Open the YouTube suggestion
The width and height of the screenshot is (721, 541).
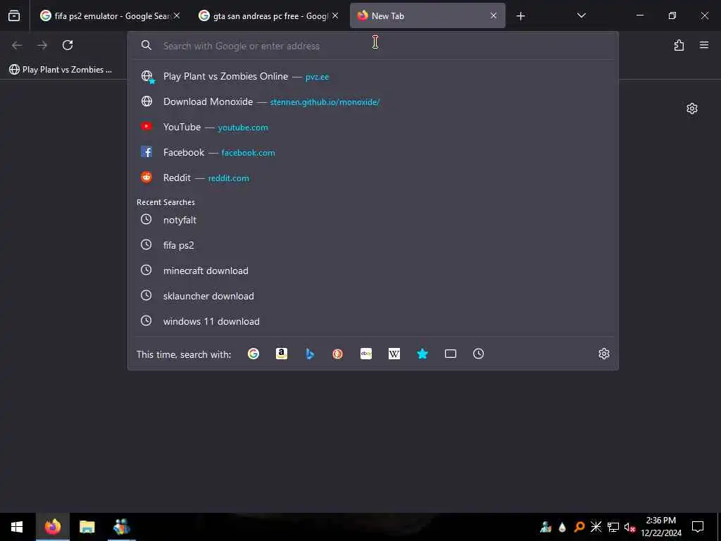click(x=372, y=127)
